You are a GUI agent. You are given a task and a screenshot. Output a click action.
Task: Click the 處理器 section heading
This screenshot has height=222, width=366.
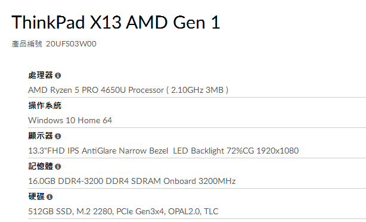click(41, 75)
